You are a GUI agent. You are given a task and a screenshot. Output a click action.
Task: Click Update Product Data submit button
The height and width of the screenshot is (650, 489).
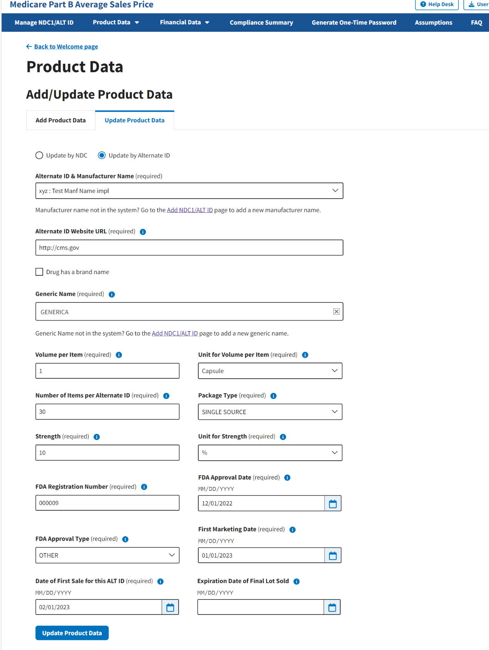pos(72,633)
